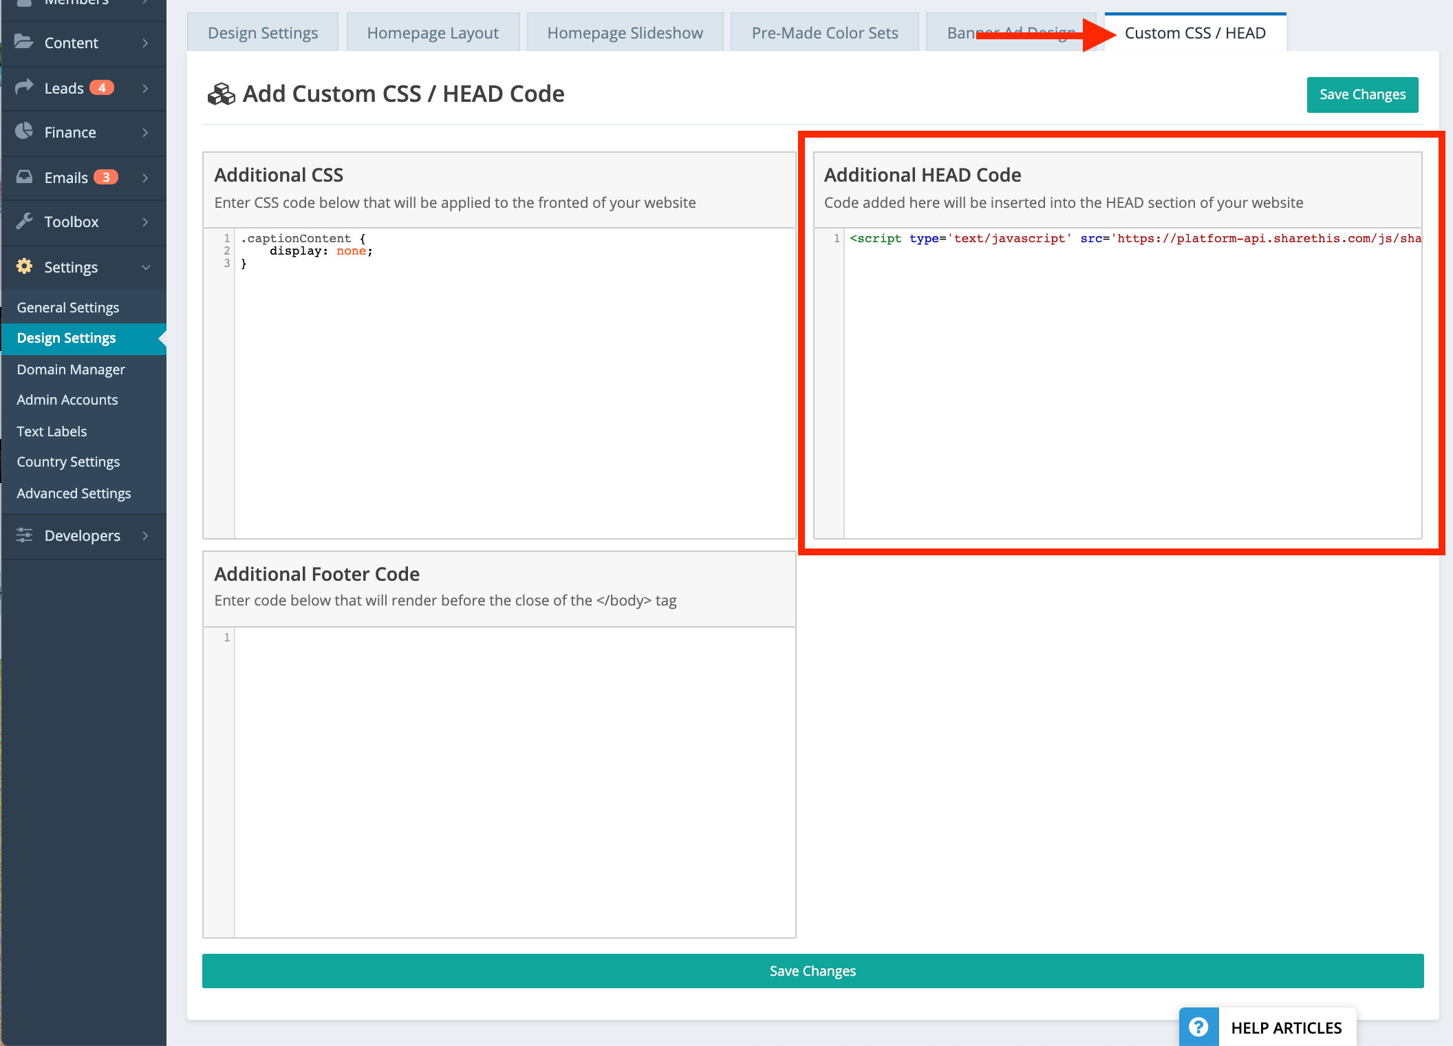Open Advanced Settings from sidebar
1453x1046 pixels.
tap(74, 493)
